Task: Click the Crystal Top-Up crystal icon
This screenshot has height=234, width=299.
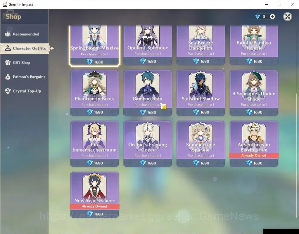Action: tap(8, 91)
